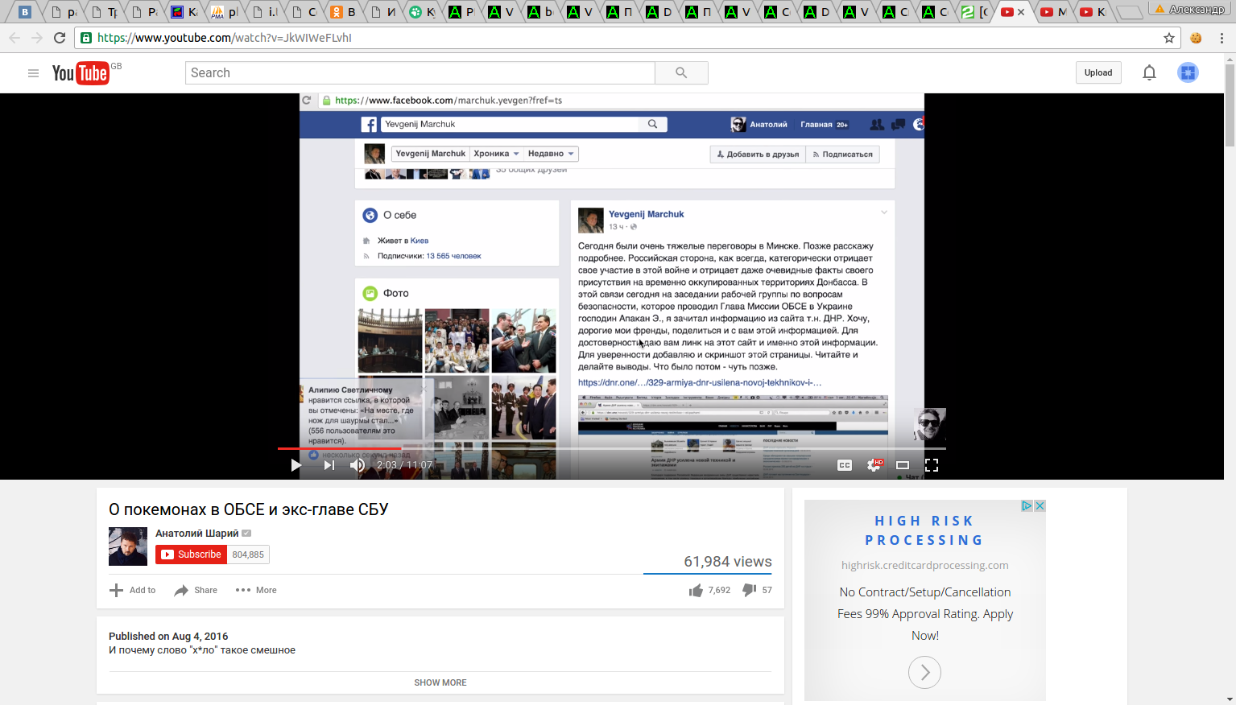Click the address bar URL
The width and height of the screenshot is (1236, 705).
(225, 38)
